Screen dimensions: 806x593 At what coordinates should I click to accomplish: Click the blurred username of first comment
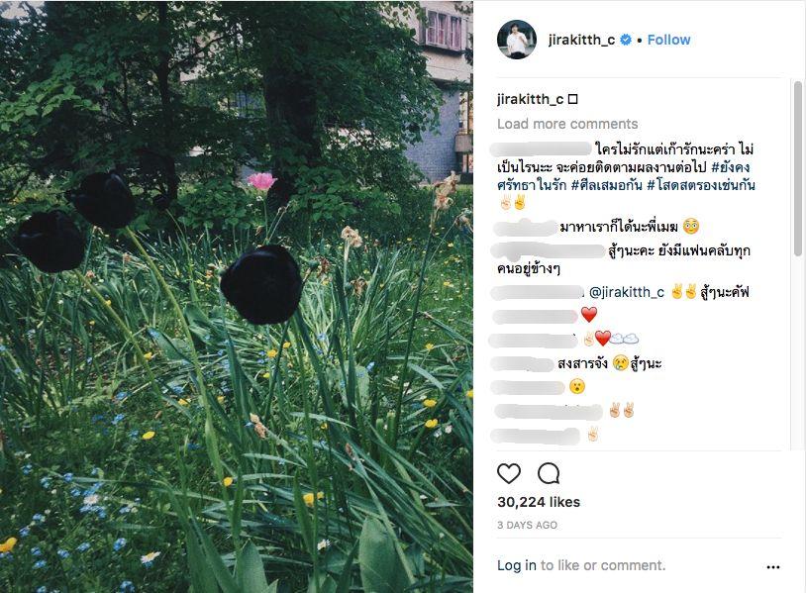click(541, 149)
